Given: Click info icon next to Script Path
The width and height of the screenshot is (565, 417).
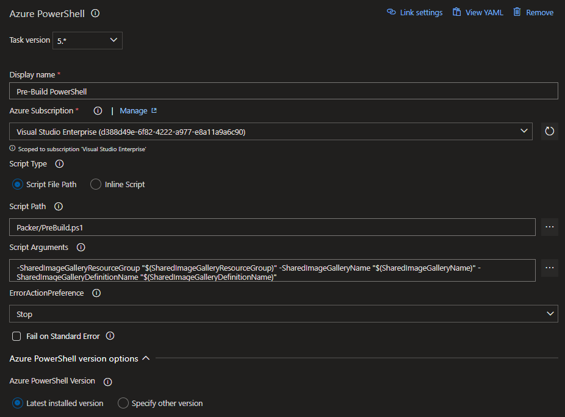Looking at the screenshot, I should point(59,207).
